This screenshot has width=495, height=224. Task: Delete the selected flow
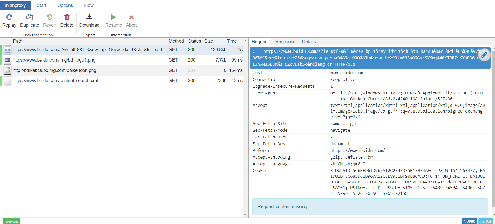click(67, 21)
